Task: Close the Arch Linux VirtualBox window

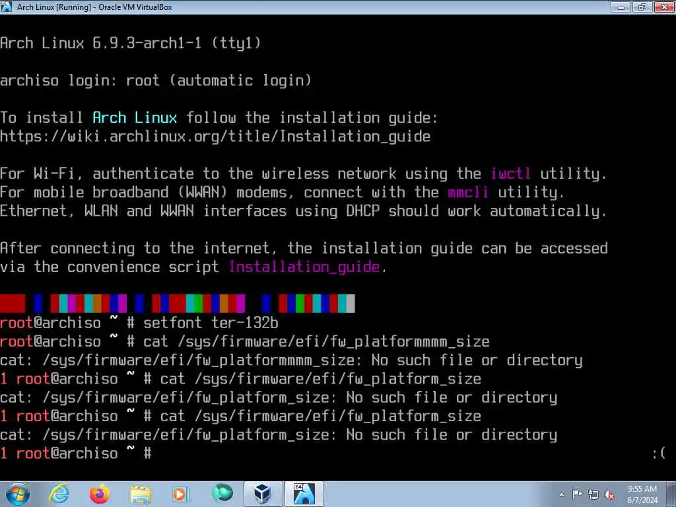Action: [x=664, y=7]
